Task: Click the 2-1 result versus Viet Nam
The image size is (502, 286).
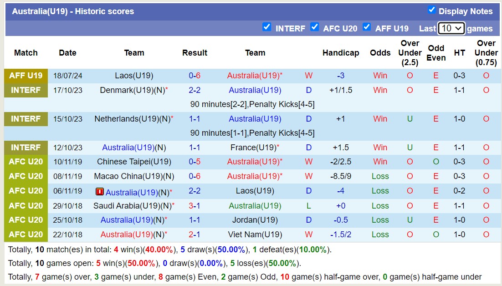Action: 195,235
